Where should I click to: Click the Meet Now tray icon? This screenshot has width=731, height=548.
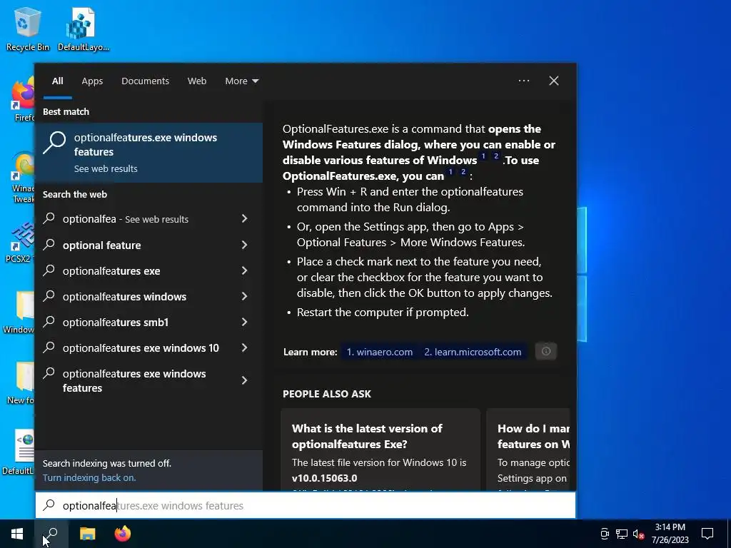(605, 534)
